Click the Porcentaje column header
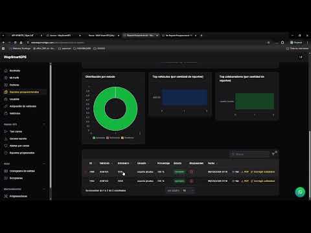Viewport: 311px width, 233px height. [163, 163]
